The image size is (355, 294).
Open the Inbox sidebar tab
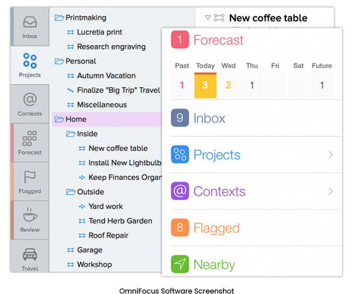point(30,27)
